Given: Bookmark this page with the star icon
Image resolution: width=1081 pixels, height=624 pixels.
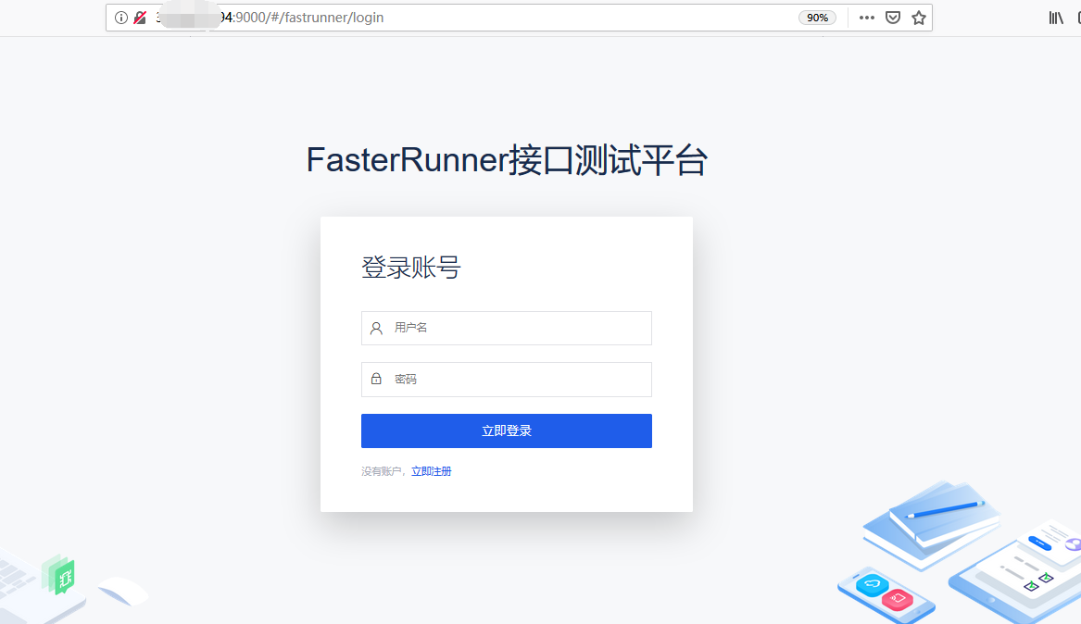Looking at the screenshot, I should click(919, 18).
